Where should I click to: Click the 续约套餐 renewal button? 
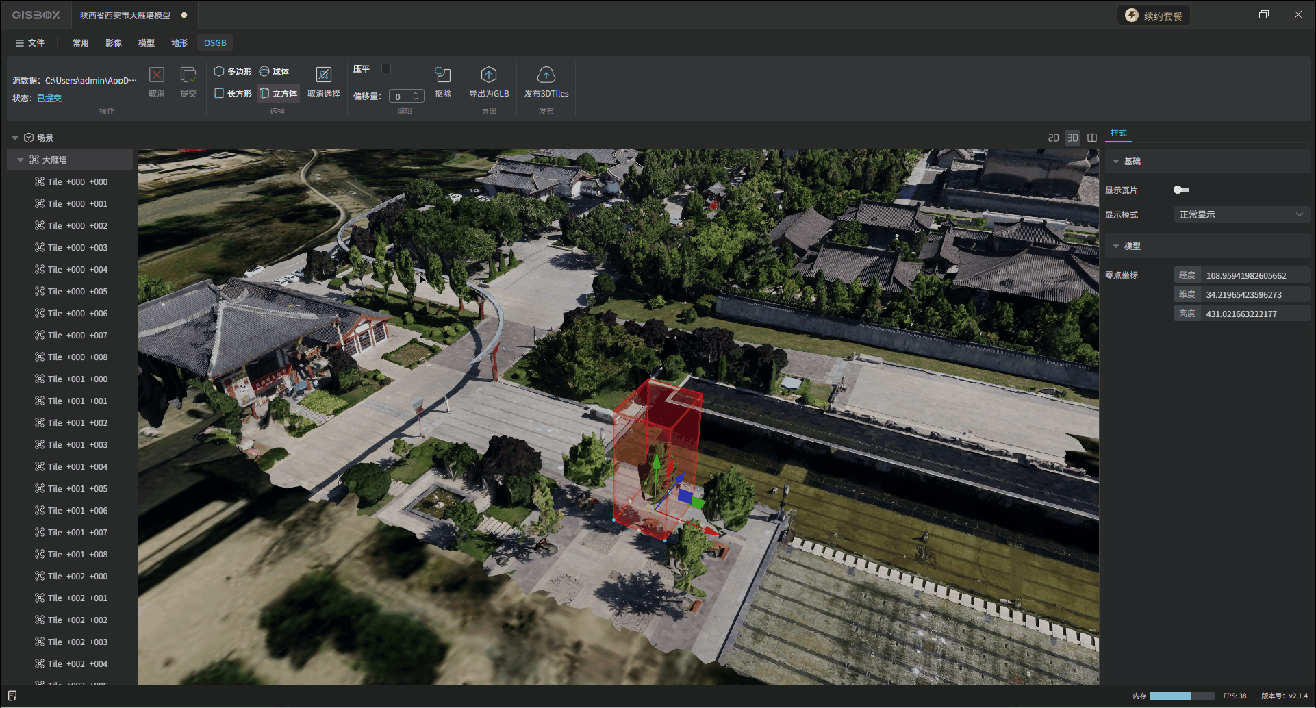point(1154,16)
